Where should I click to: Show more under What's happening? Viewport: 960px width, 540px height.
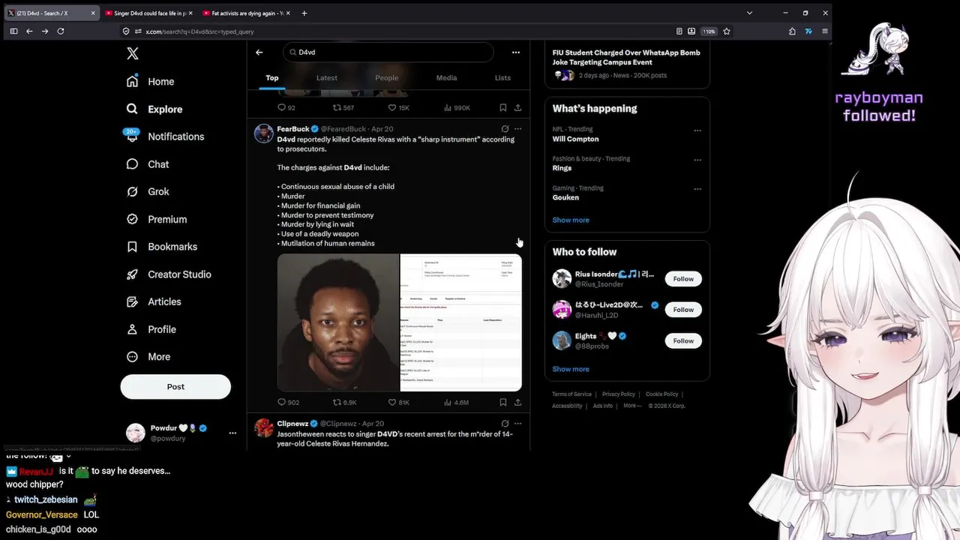click(x=571, y=220)
